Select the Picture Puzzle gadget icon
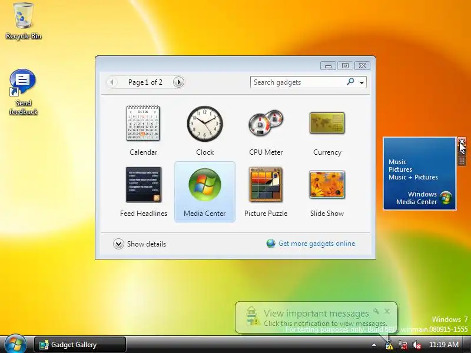Viewport: 471px width, 353px height. click(x=266, y=184)
